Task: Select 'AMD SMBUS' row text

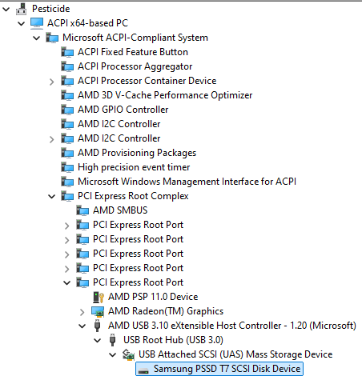Action: coord(120,210)
